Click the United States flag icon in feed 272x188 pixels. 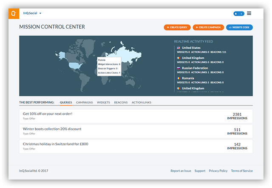[178, 48]
